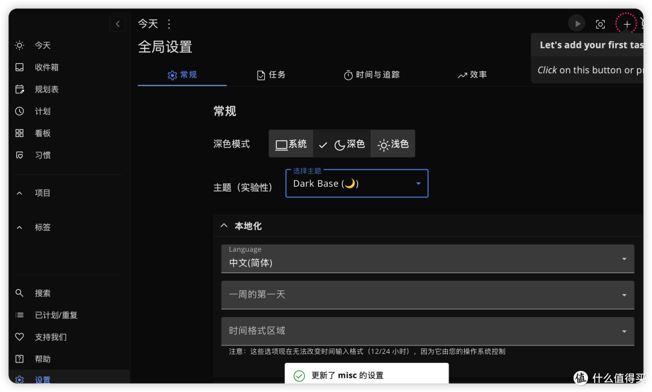Viewport: 652px width, 392px height.
Task: Click the 更新了 misc 的设置 notification
Action: (x=366, y=374)
